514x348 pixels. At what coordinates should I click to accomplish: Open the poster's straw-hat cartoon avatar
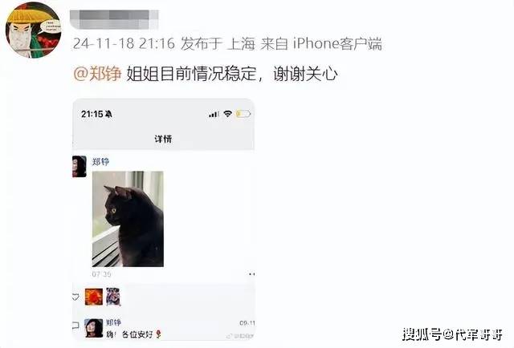coord(34,30)
